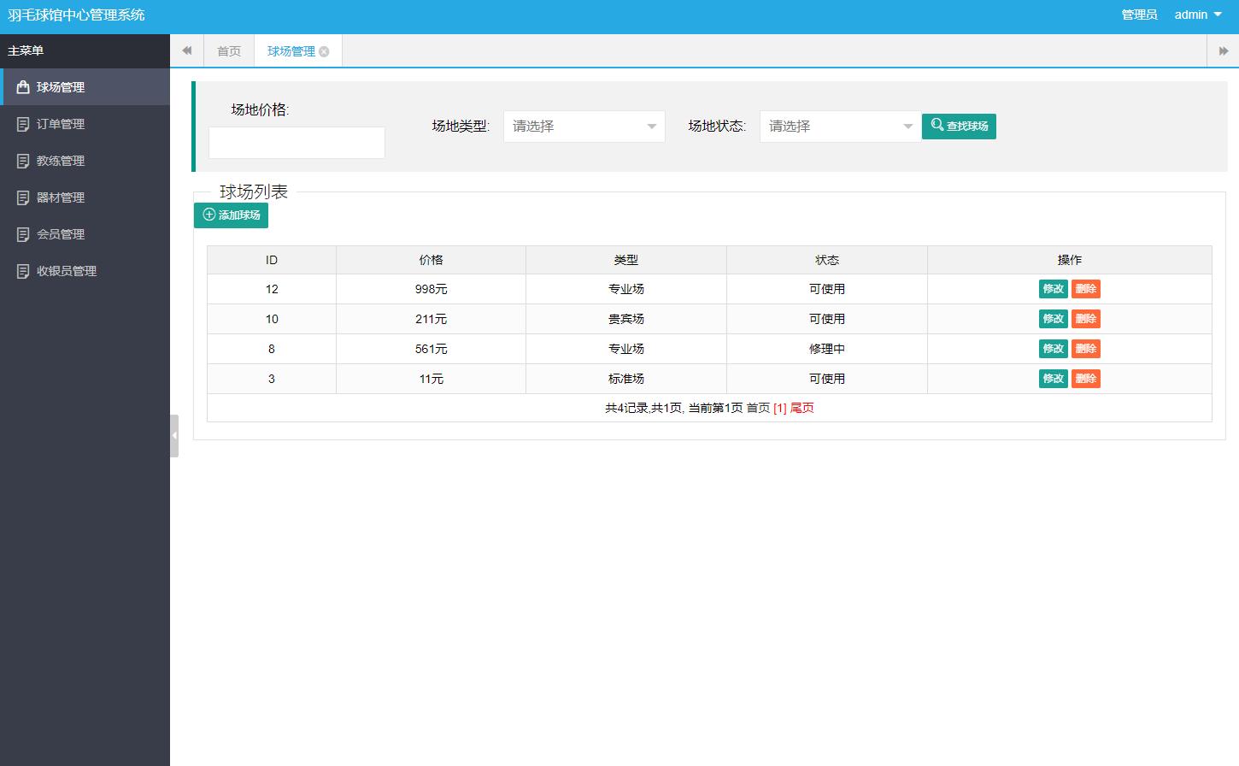The width and height of the screenshot is (1239, 766).
Task: Click 修改 for court ID 12
Action: (x=1053, y=289)
